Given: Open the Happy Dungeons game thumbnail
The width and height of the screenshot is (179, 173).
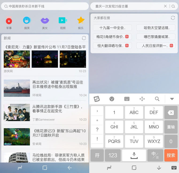Looking at the screenshot, I should coord(17,59).
